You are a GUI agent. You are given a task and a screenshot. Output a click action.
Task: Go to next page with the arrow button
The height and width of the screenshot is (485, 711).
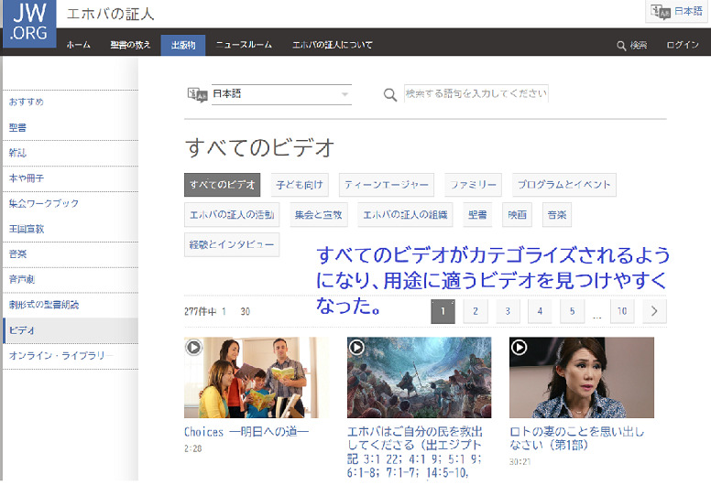654,311
